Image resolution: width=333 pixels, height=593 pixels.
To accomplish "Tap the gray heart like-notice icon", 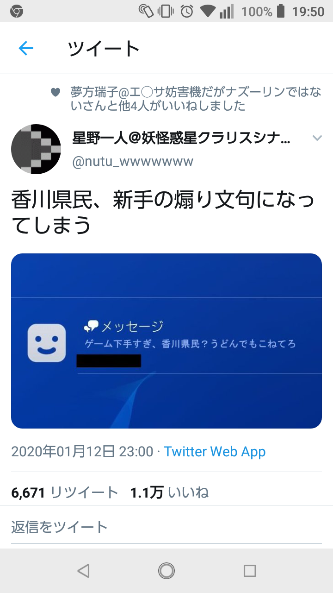I will point(55,92).
